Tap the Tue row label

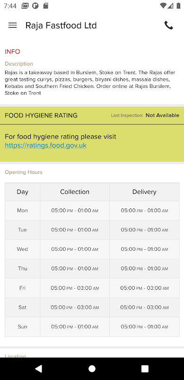pyautogui.click(x=22, y=230)
